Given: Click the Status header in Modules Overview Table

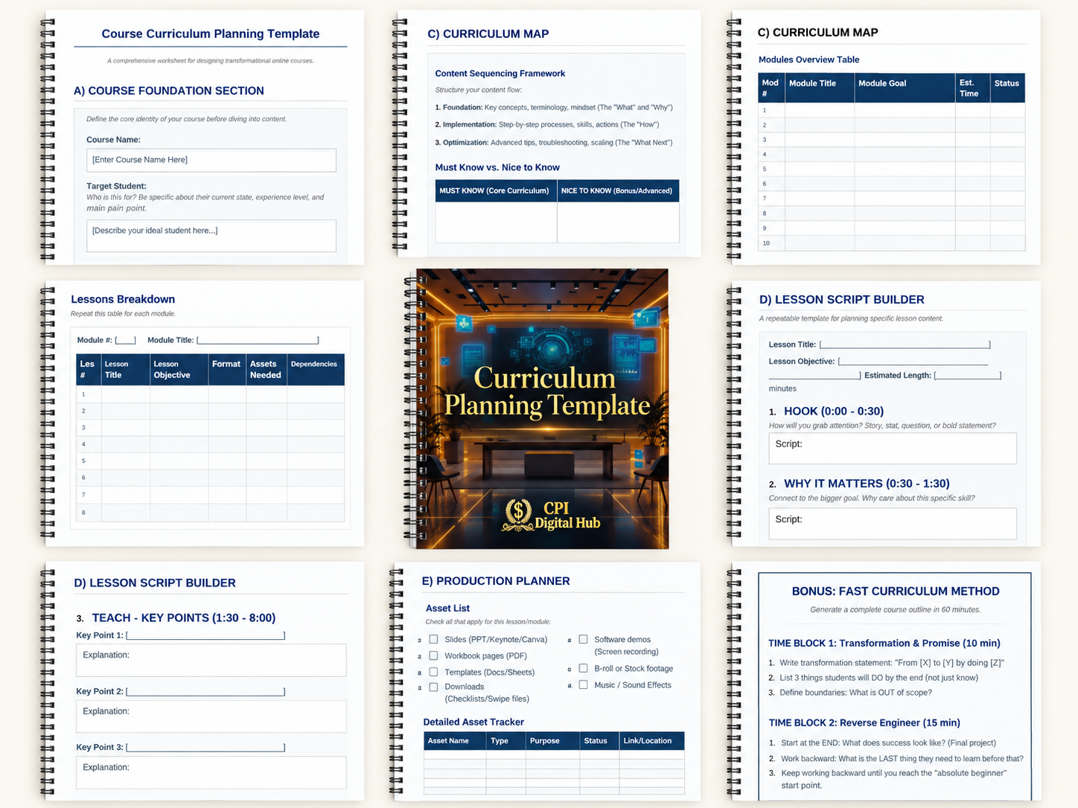Looking at the screenshot, I should tap(1007, 88).
